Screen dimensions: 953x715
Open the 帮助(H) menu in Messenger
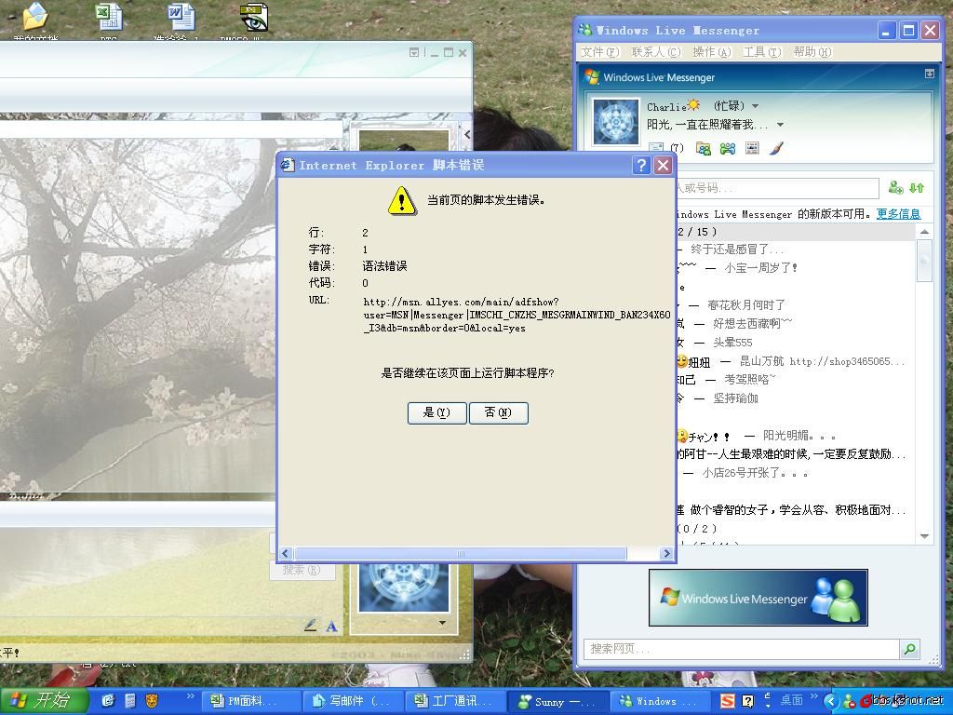click(x=812, y=52)
